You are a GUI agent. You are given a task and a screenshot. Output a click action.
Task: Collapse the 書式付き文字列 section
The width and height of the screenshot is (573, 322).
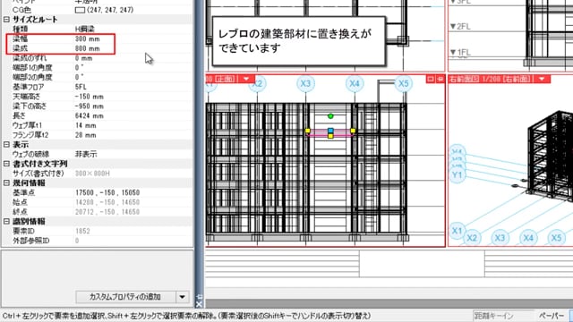click(6, 164)
